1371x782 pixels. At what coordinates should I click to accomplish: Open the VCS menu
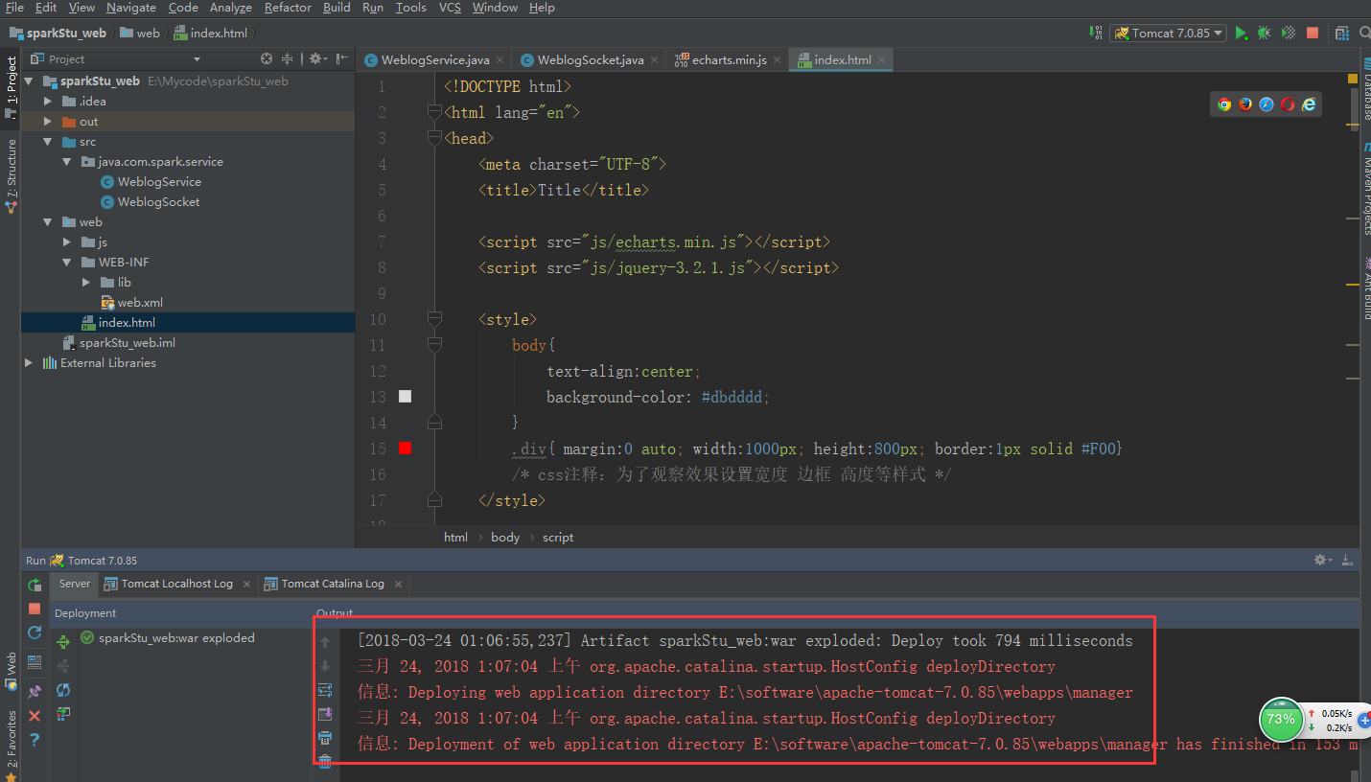(450, 8)
